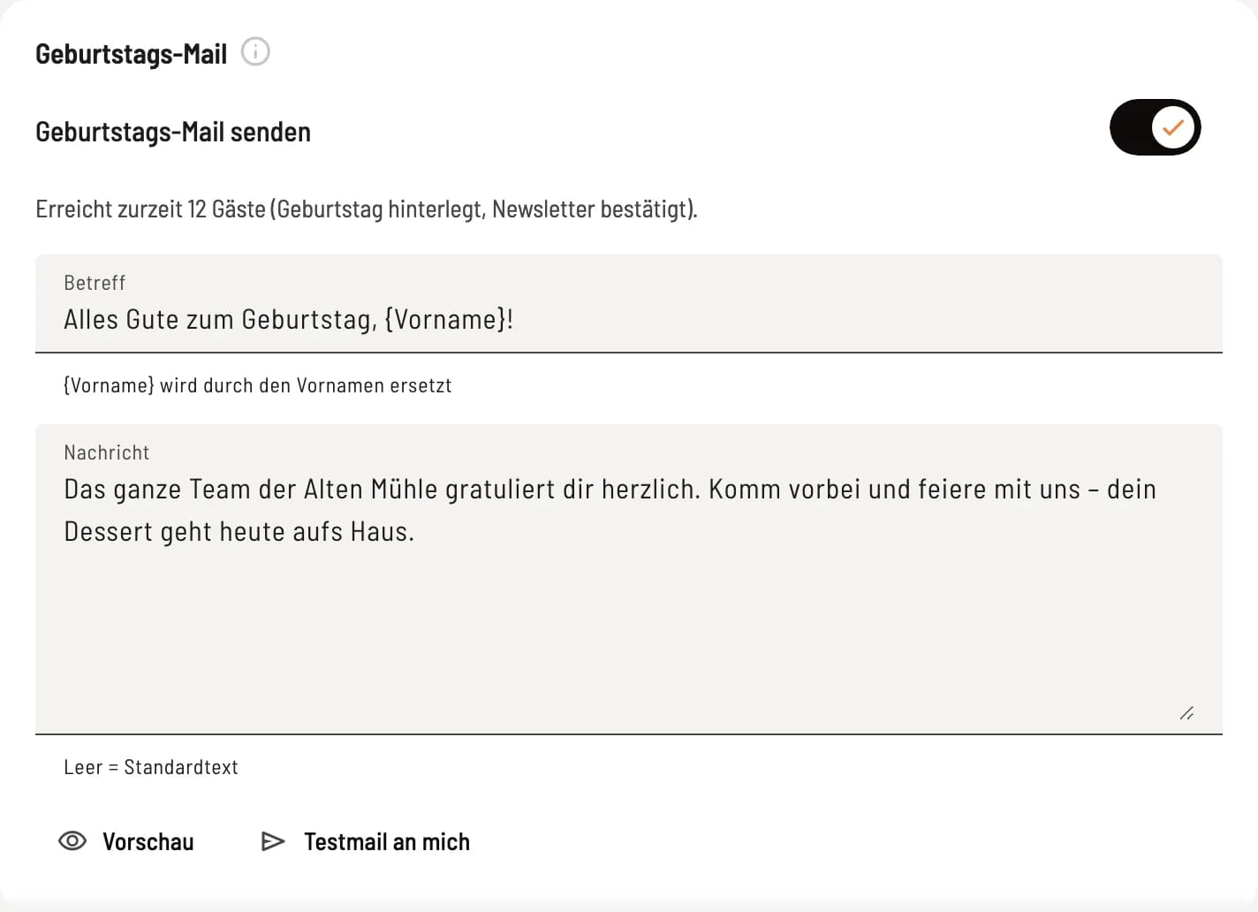The height and width of the screenshot is (912, 1258).
Task: Click into the Nachricht message text area
Action: click(x=629, y=579)
